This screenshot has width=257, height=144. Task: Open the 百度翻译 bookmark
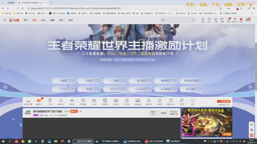point(72,13)
